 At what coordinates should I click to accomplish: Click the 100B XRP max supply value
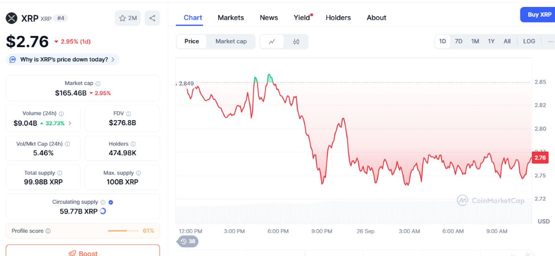(123, 182)
